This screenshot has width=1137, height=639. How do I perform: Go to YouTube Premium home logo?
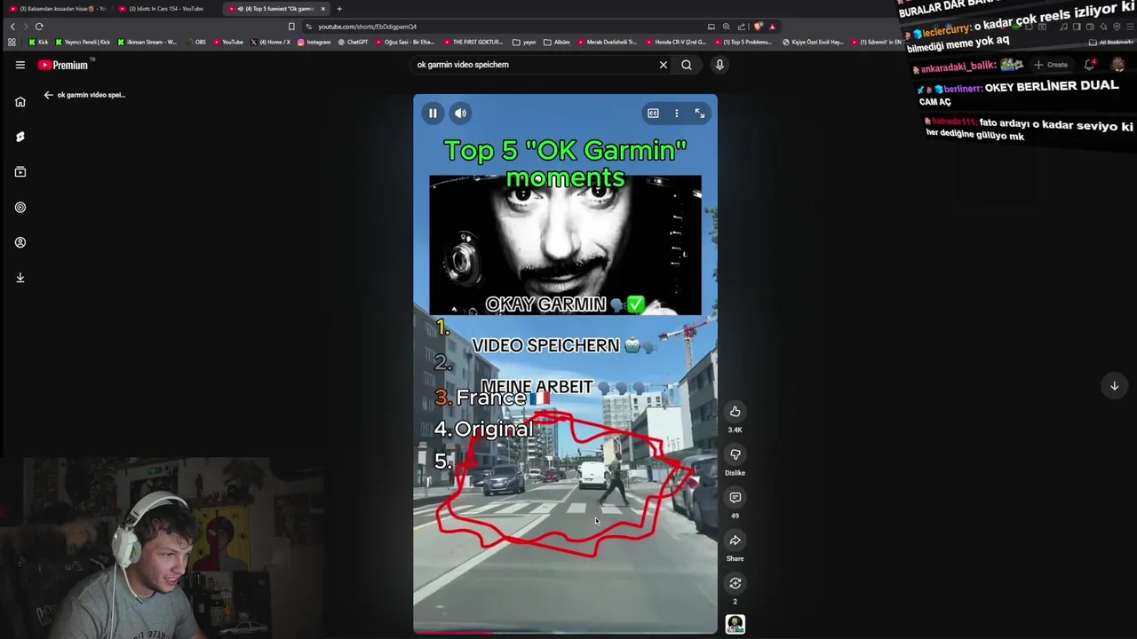click(63, 65)
